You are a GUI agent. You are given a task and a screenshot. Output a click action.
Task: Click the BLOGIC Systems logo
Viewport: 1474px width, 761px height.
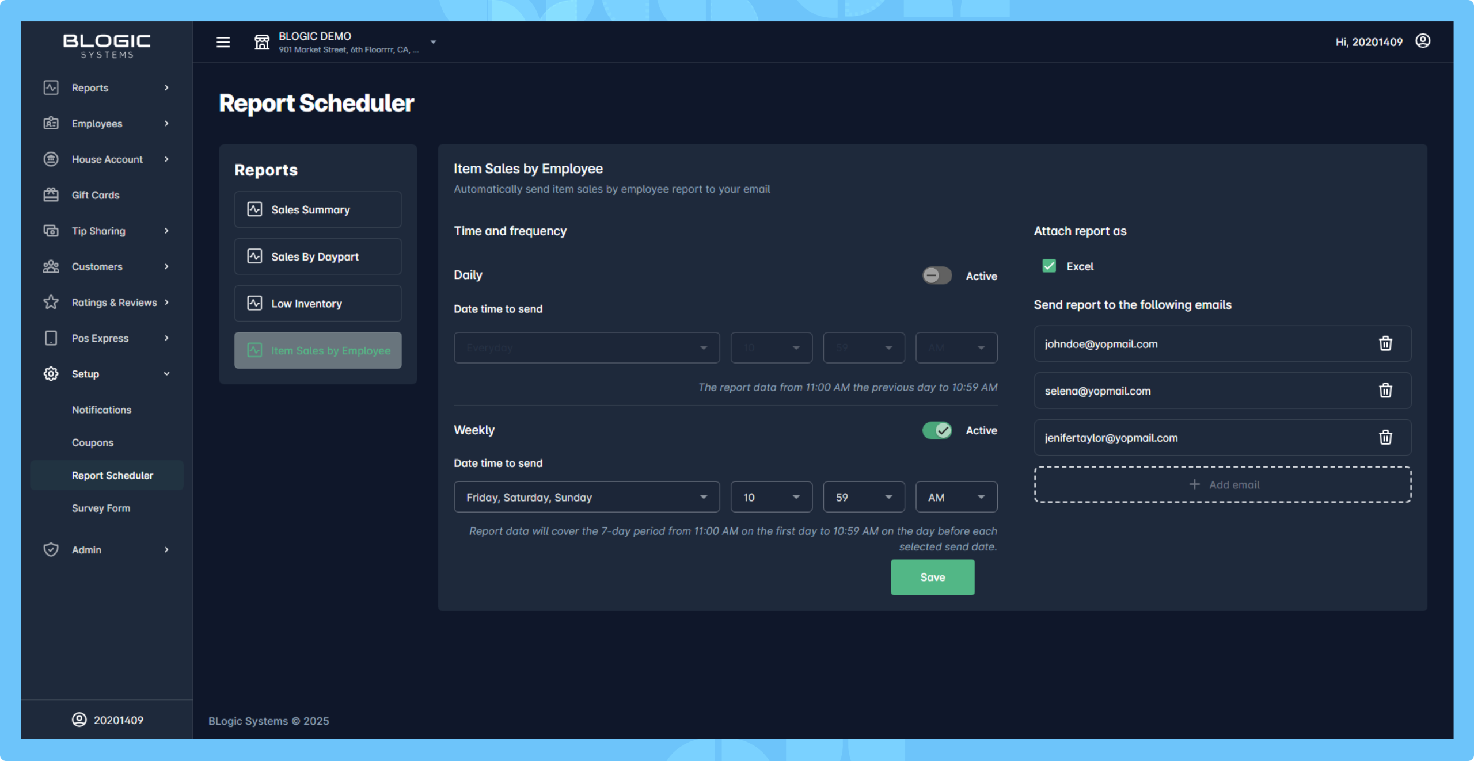(107, 45)
